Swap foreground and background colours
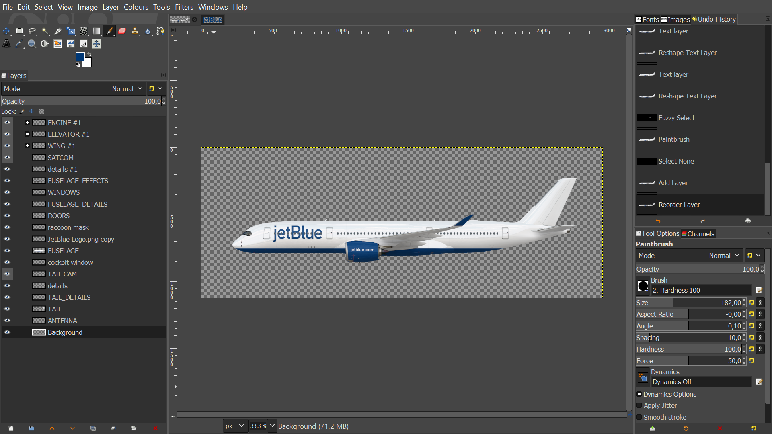The height and width of the screenshot is (434, 772). point(89,54)
